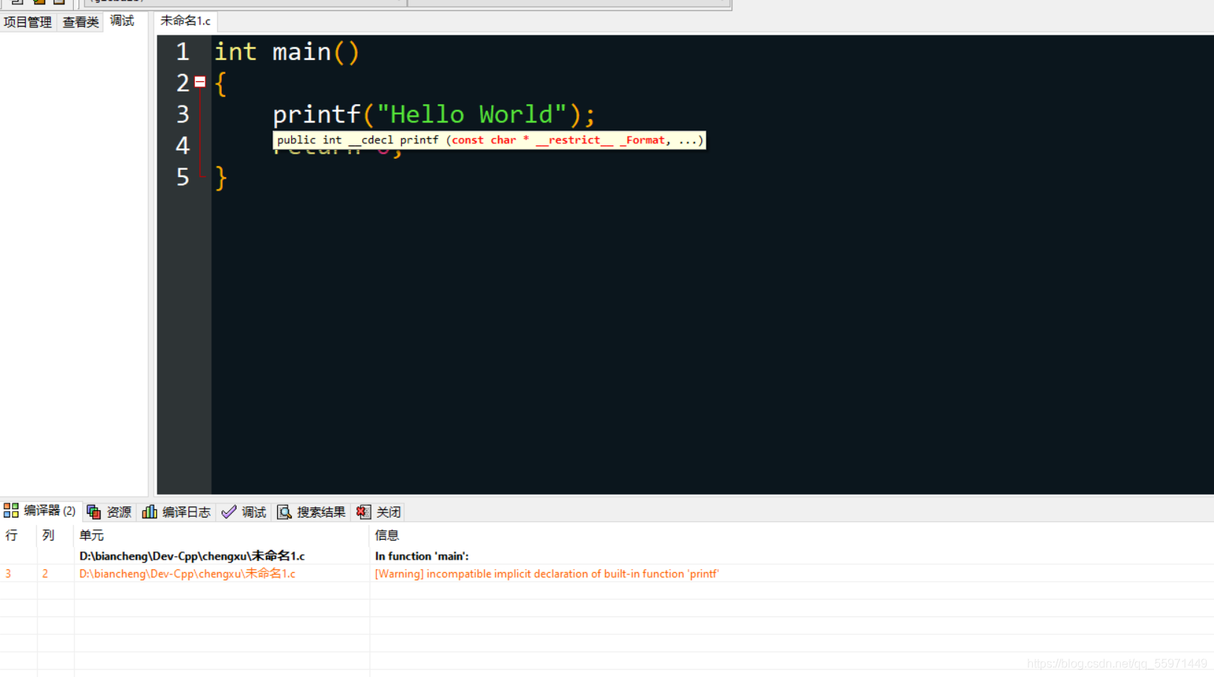Click the red file path 未命名1.c in warning row

pos(187,574)
